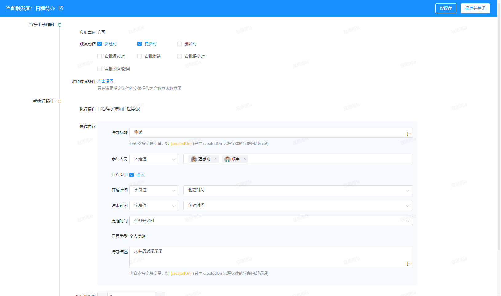Enable the 删除时 checkbox
Viewport: 501px width, 296px height.
[x=179, y=44]
